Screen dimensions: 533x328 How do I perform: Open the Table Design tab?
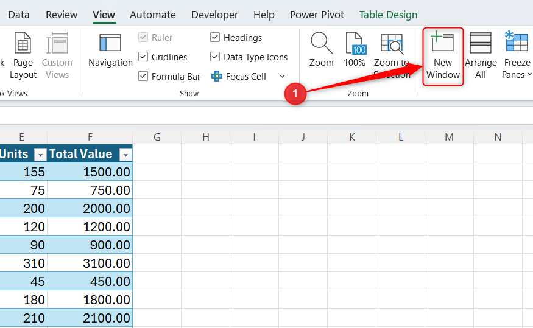[x=388, y=15]
